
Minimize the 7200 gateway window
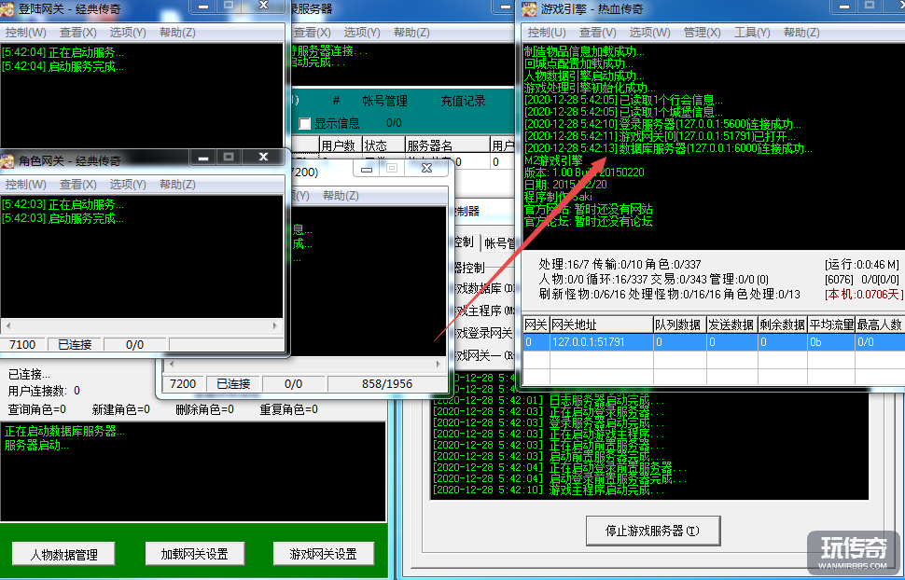coord(366,169)
